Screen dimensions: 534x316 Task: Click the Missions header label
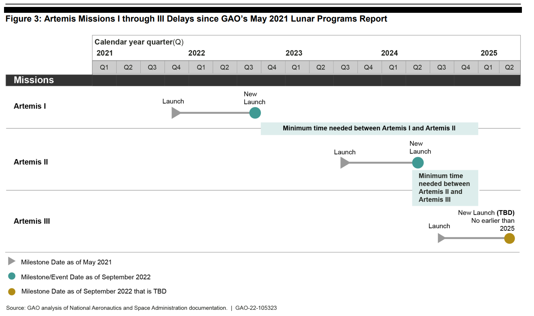tap(34, 80)
